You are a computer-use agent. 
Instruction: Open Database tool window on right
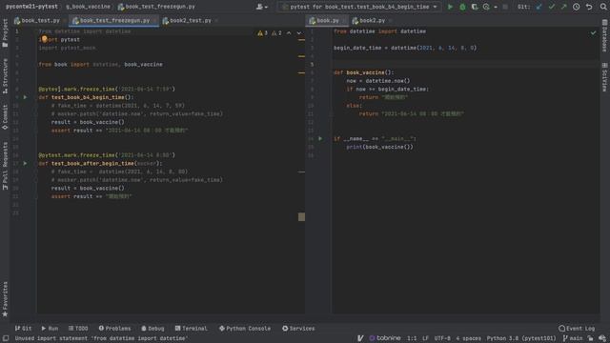(x=604, y=36)
